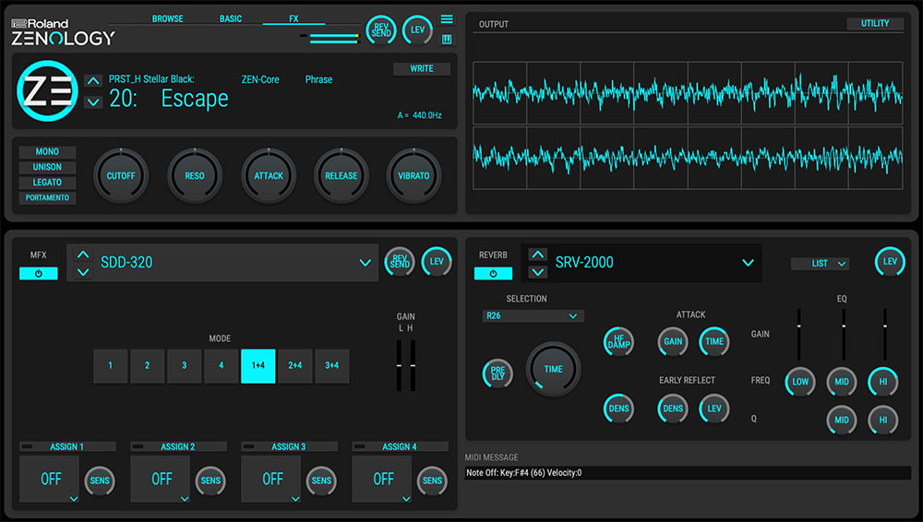This screenshot has height=522, width=923.
Task: Click the WRITE button
Action: click(422, 69)
